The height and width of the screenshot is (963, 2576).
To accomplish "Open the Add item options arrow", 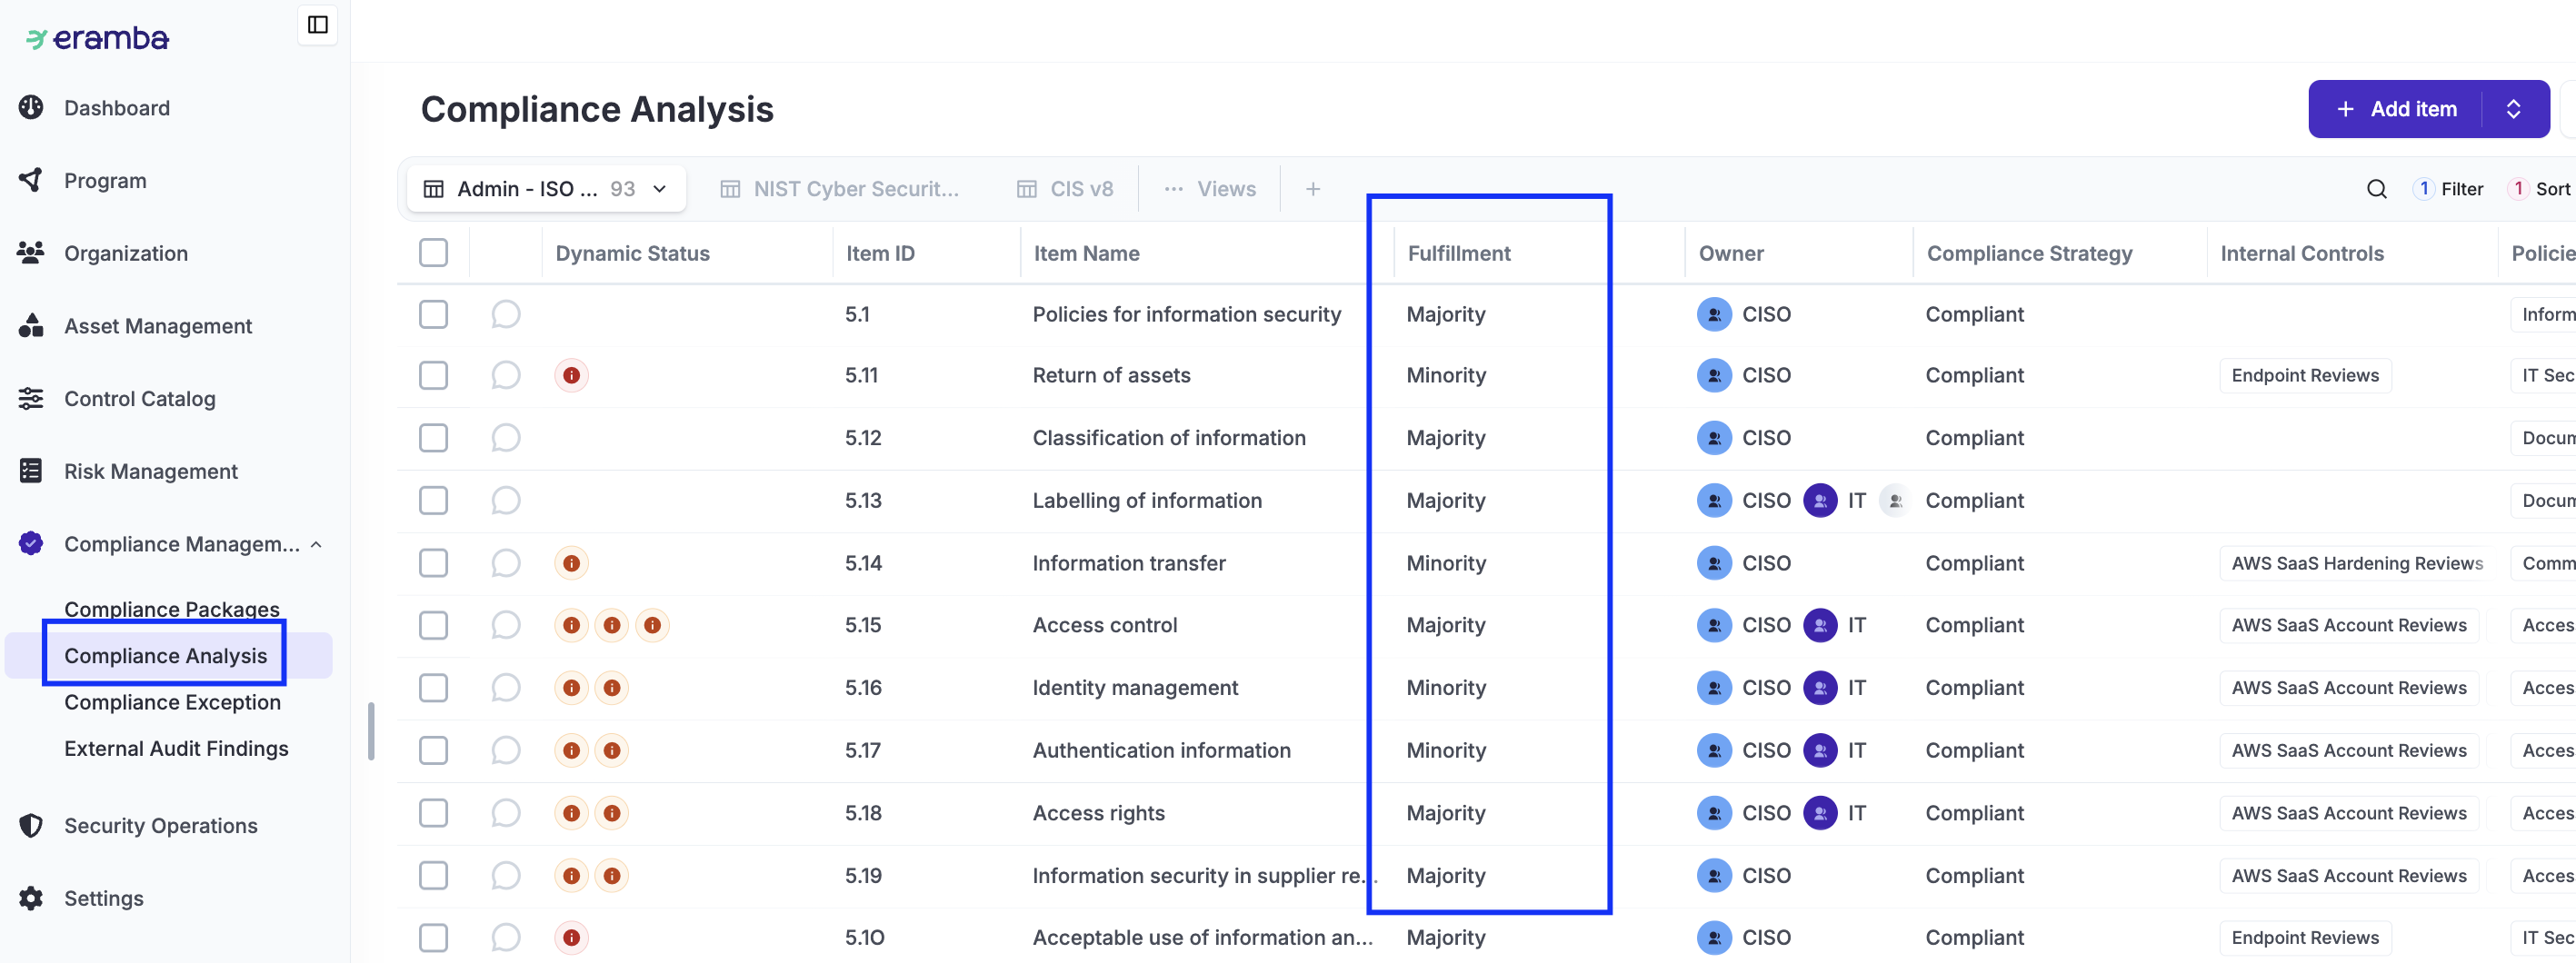I will [2513, 109].
